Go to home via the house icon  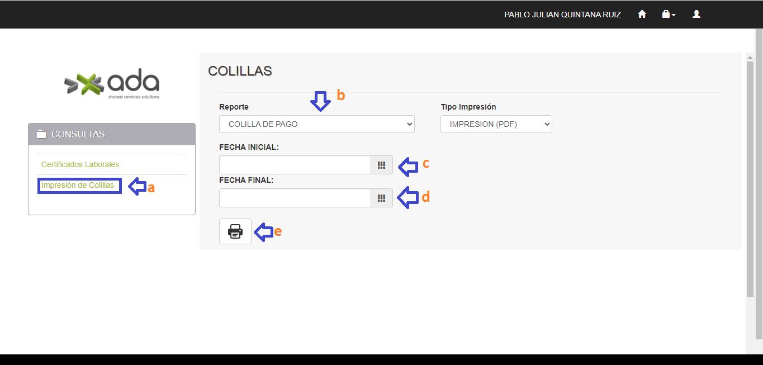click(x=642, y=15)
